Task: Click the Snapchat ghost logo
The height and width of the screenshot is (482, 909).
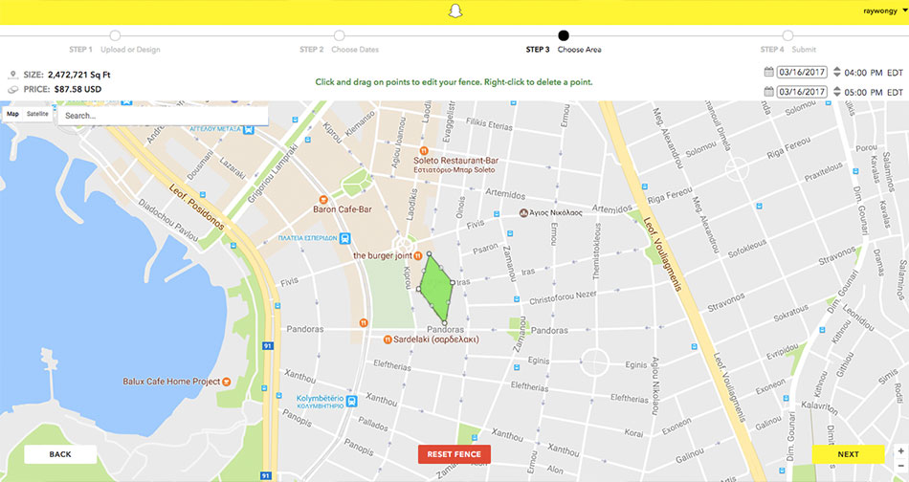Action: tap(455, 11)
